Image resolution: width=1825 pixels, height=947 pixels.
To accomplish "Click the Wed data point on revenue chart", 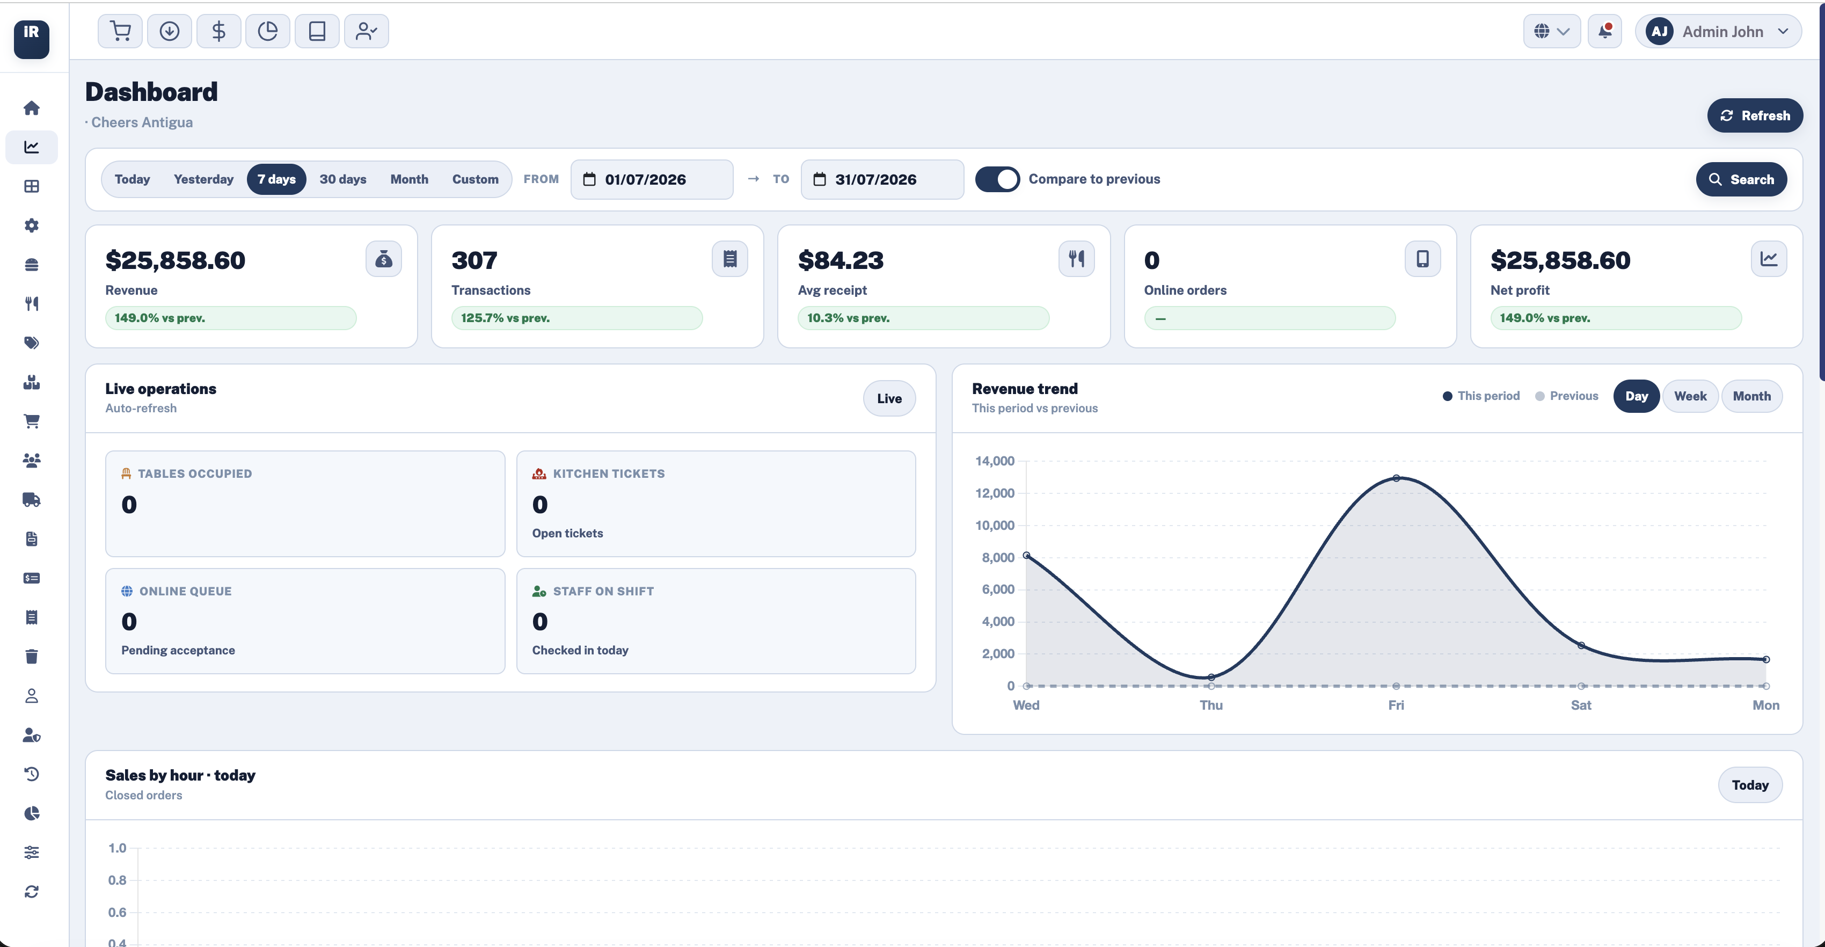I will click(x=1026, y=555).
